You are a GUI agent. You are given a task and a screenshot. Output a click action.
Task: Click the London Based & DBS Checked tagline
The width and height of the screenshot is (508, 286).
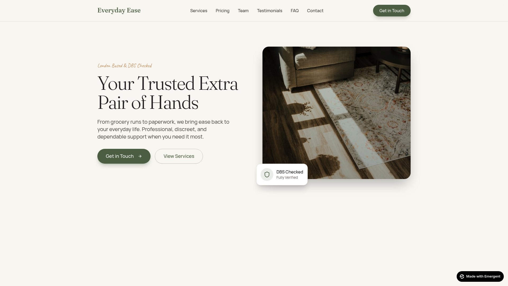(125, 66)
